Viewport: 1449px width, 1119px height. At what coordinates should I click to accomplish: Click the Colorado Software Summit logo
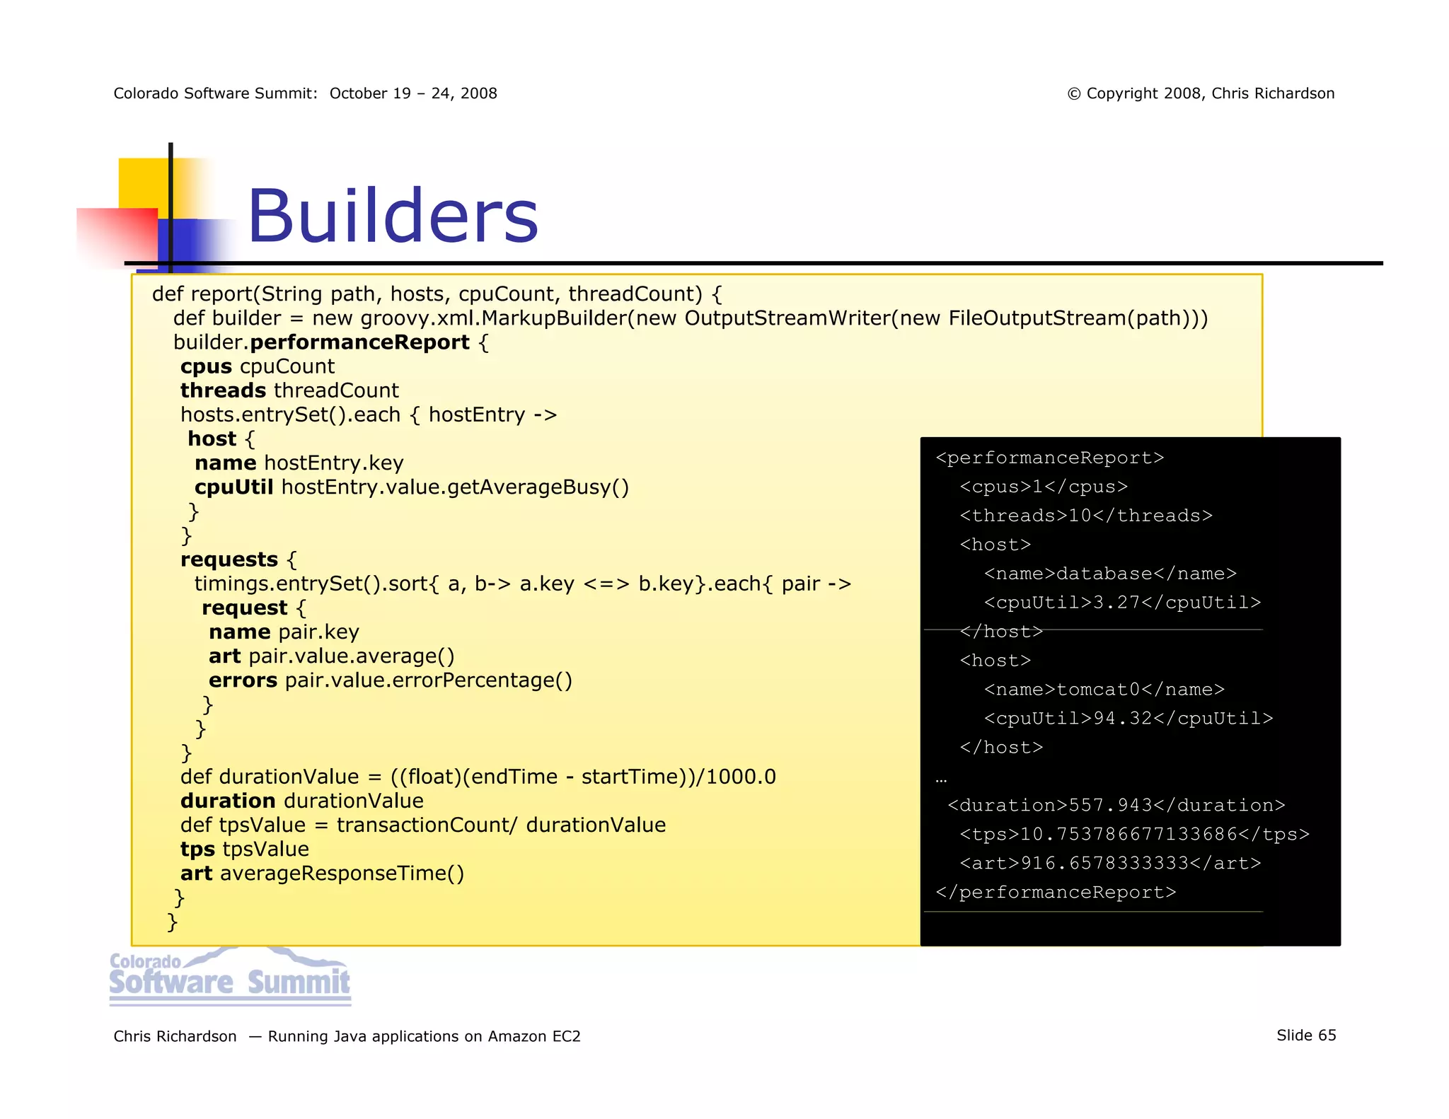click(230, 976)
